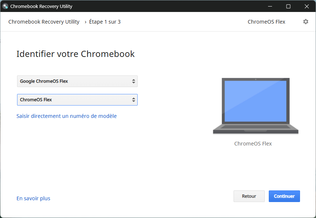Click the ChromeOS Flex label beside the gear
The width and height of the screenshot is (316, 218).
pos(266,22)
